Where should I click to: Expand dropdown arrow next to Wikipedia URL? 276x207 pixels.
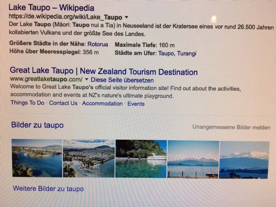pyautogui.click(x=126, y=17)
